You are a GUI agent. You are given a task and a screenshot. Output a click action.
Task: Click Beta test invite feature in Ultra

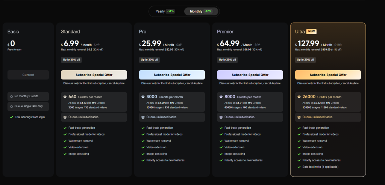320,167
